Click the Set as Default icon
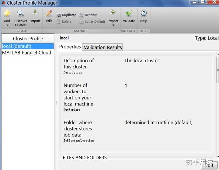Image resolution: width=219 pixels, height=170 pixels. 82,22
